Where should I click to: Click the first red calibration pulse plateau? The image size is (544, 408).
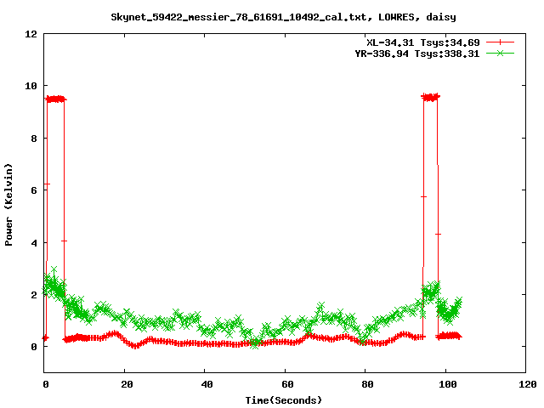55,99
